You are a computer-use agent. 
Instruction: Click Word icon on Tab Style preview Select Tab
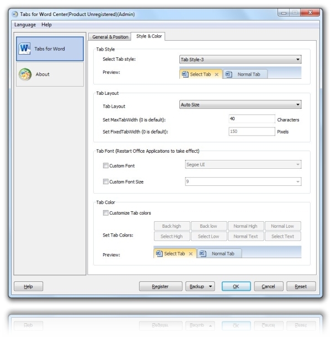click(x=185, y=74)
